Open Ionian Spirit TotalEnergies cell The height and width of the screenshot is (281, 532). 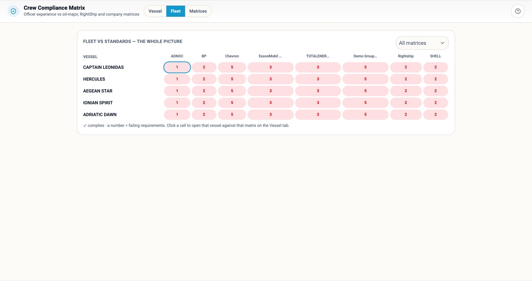coord(318,103)
